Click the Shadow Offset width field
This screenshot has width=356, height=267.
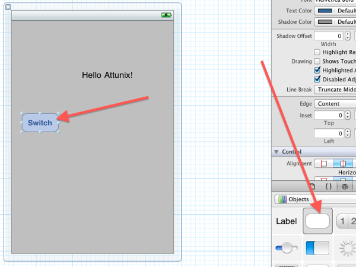point(329,36)
